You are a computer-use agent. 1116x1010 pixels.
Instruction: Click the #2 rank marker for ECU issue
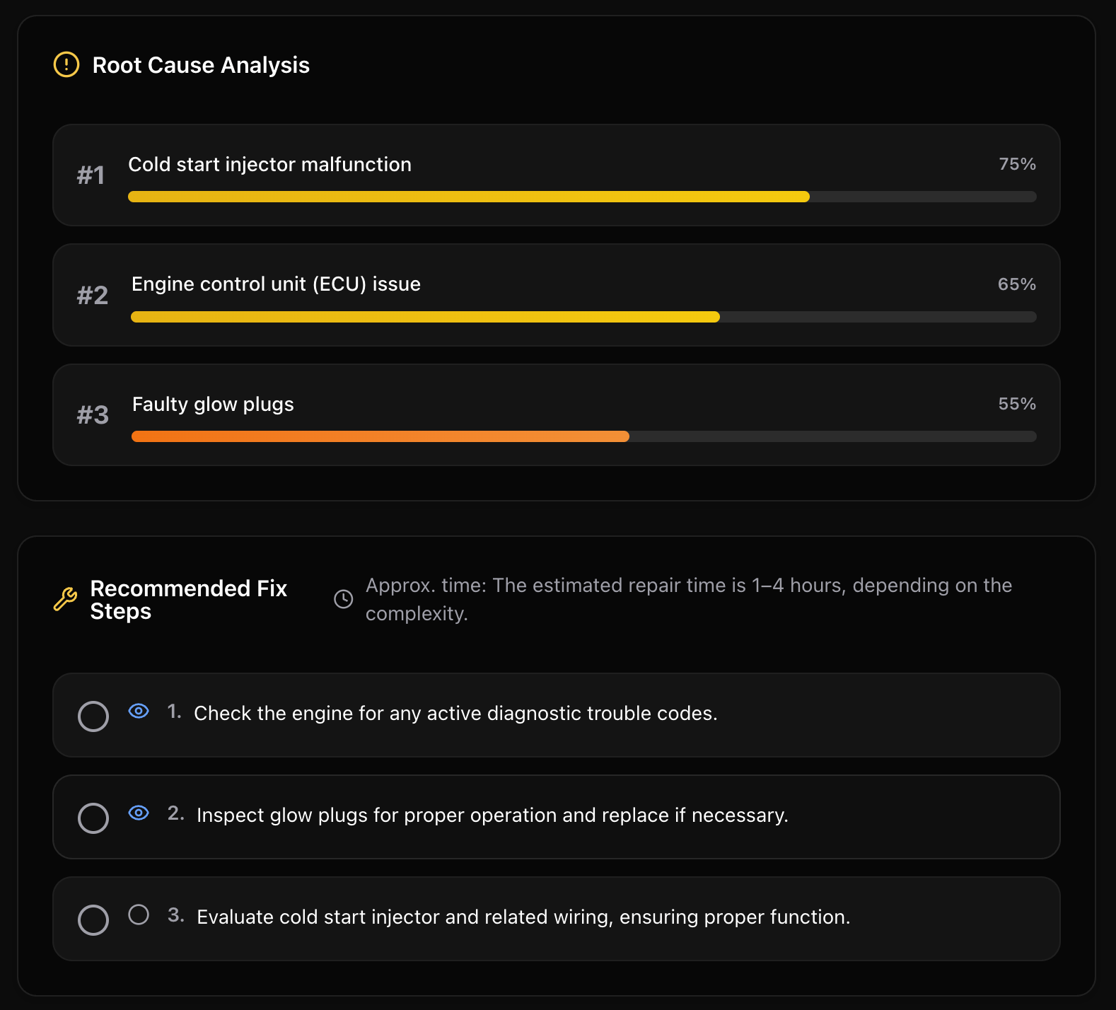[x=93, y=295]
